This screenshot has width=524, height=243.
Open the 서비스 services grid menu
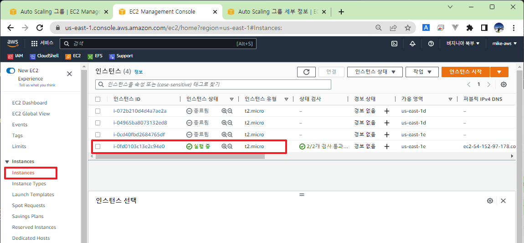click(x=42, y=43)
